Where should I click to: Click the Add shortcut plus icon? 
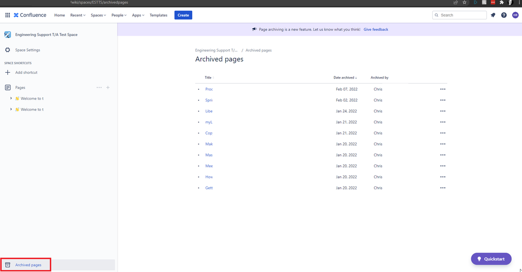(x=8, y=72)
